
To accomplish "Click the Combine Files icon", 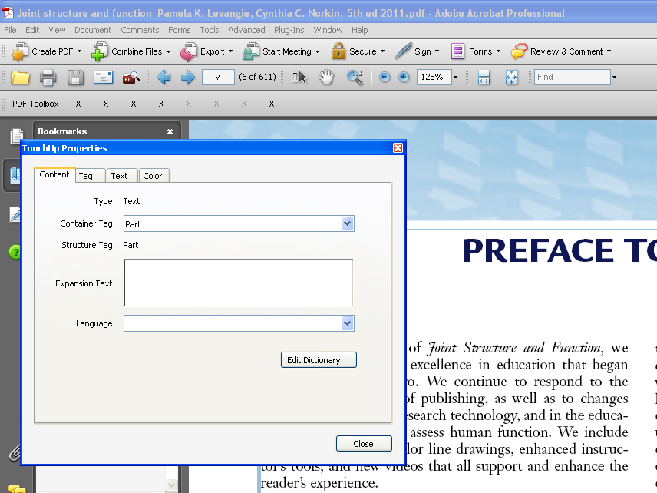I will (x=99, y=51).
